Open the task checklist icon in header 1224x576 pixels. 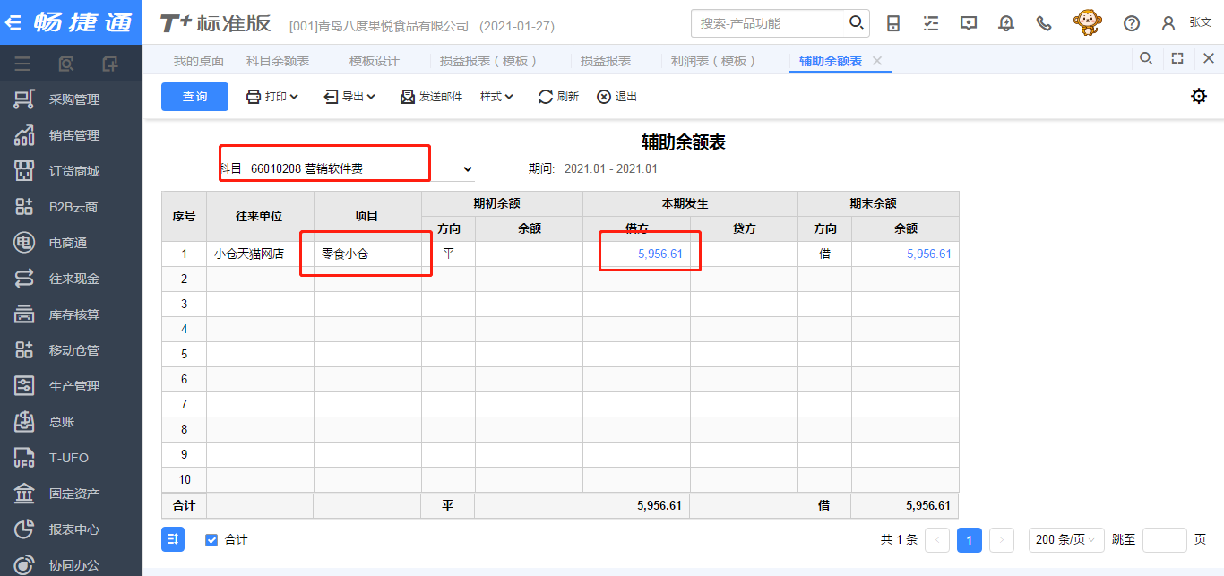click(931, 23)
